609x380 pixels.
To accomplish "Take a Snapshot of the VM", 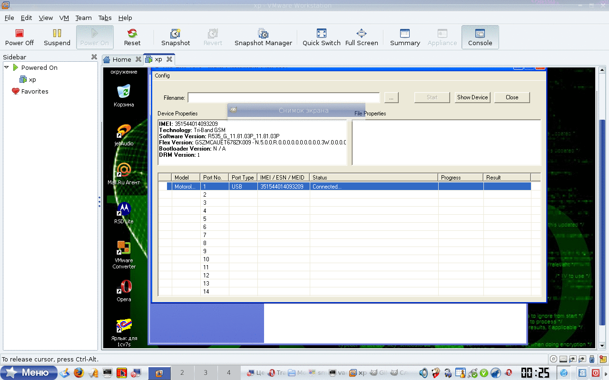I will pyautogui.click(x=176, y=37).
